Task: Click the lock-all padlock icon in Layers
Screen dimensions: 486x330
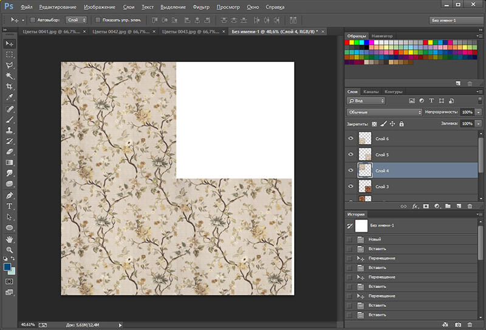Action: 402,123
